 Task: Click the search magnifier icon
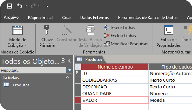click(69, 70)
